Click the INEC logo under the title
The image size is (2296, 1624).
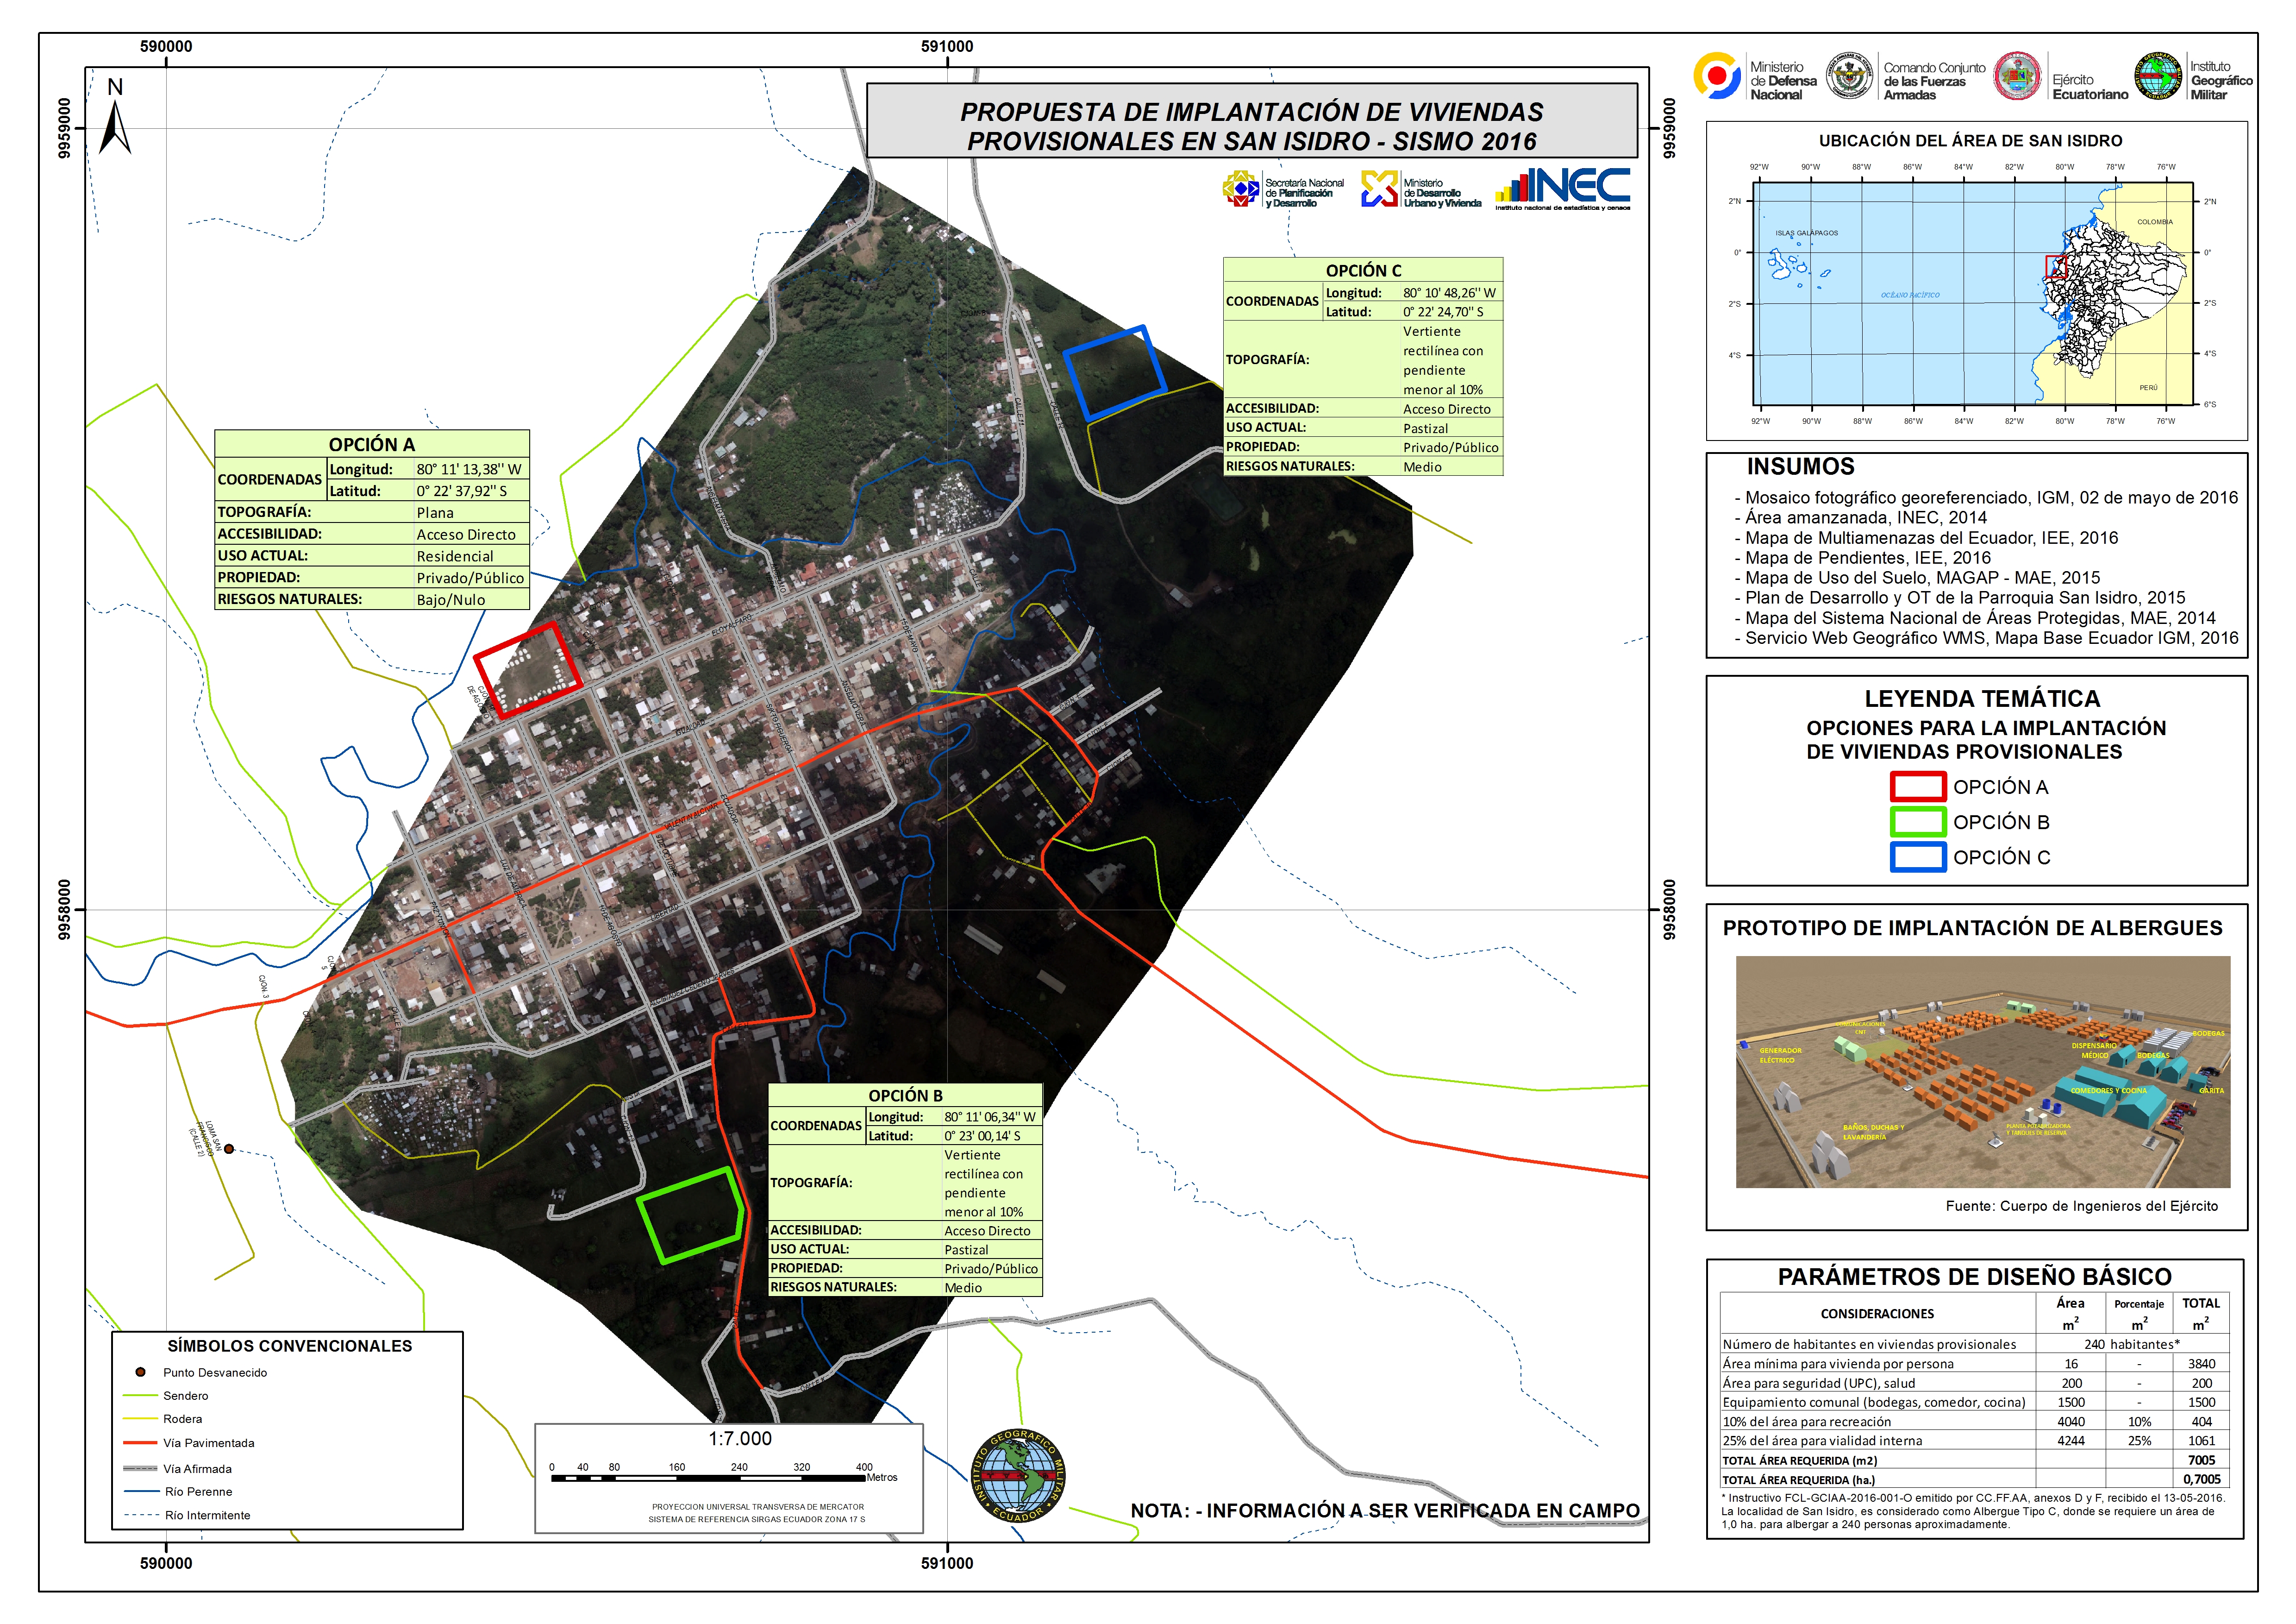click(x=1563, y=187)
